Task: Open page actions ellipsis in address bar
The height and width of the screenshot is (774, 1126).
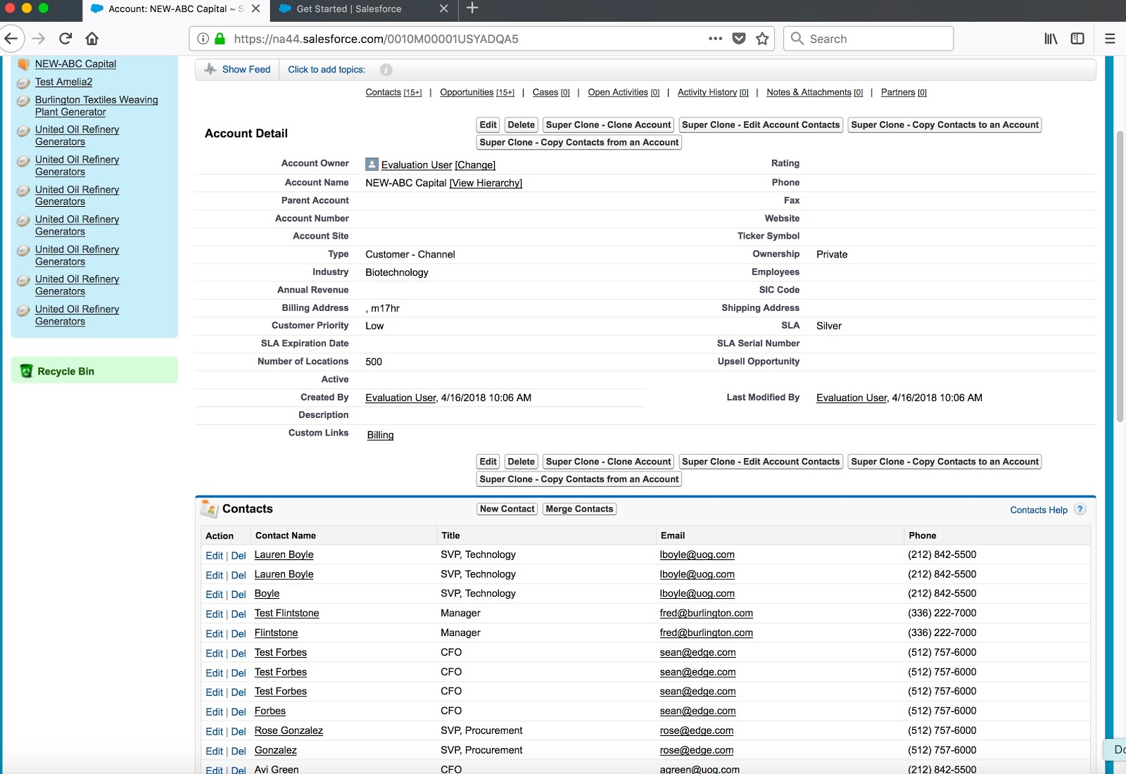Action: (715, 39)
